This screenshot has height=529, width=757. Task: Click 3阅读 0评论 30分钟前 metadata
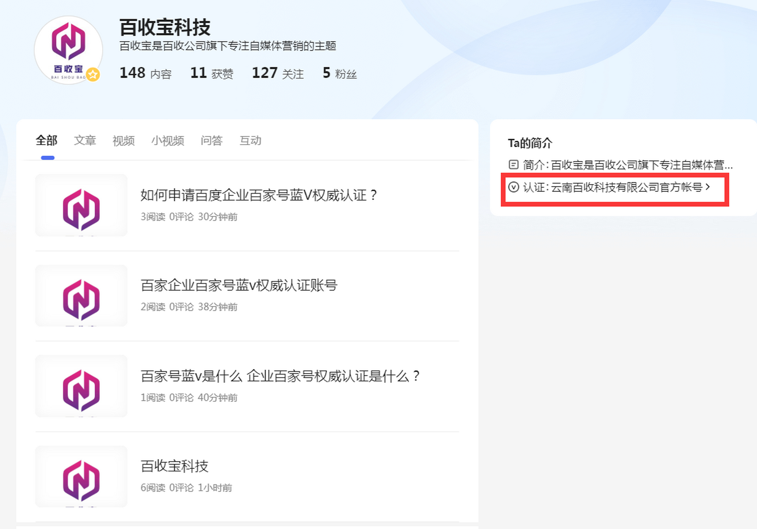(189, 217)
